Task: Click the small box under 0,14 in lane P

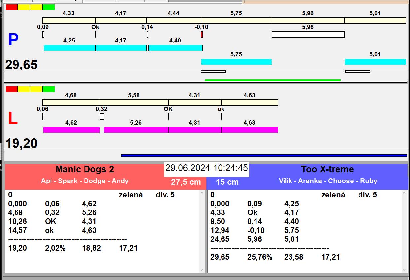Action: point(147,34)
